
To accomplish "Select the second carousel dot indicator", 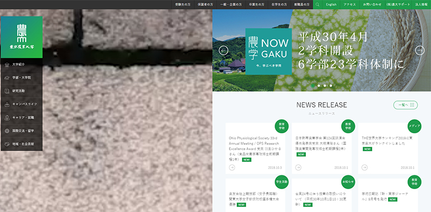I will coord(319,86).
